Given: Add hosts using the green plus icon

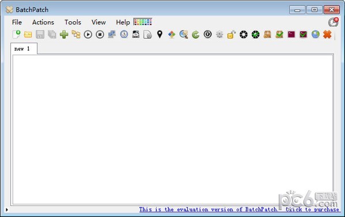Looking at the screenshot, I should (64, 35).
